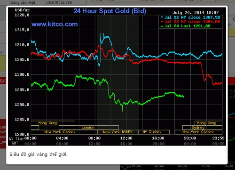The width and height of the screenshot is (235, 170).
Task: Click the date 'July 24, 2014 19:07'
Action: (196, 12)
